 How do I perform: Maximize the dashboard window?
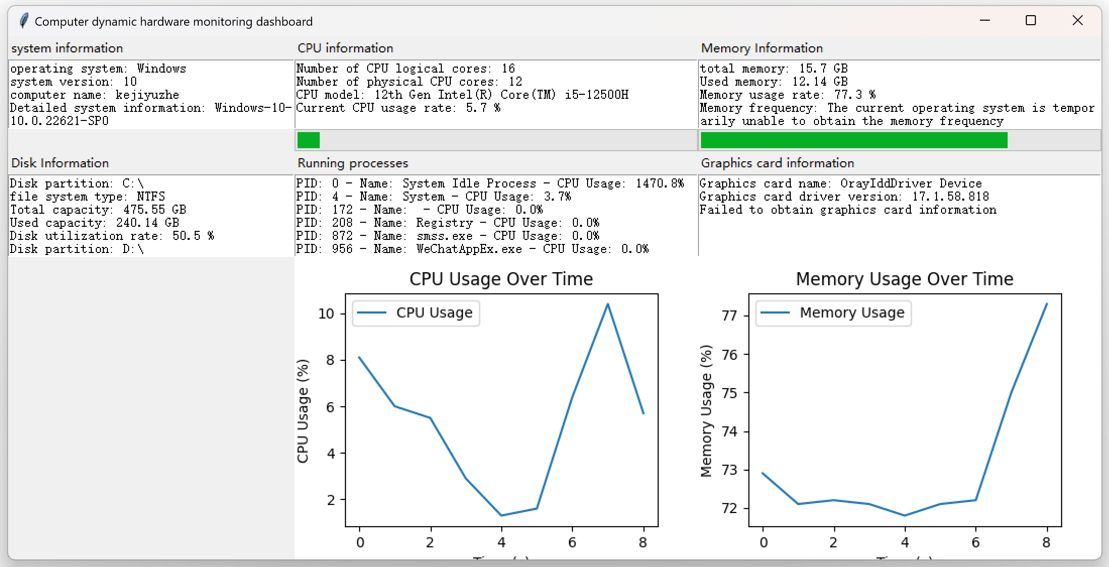pyautogui.click(x=1031, y=21)
